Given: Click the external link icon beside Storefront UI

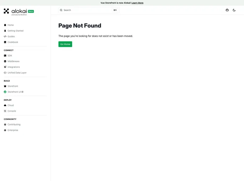Looking at the screenshot, I should (22, 92).
